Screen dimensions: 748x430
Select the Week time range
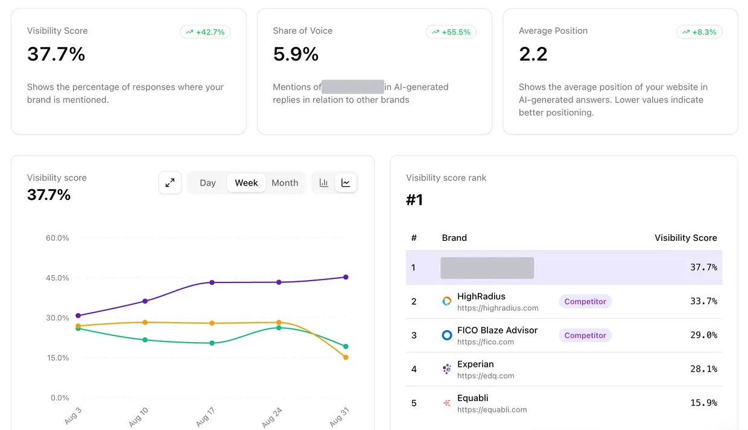click(246, 182)
